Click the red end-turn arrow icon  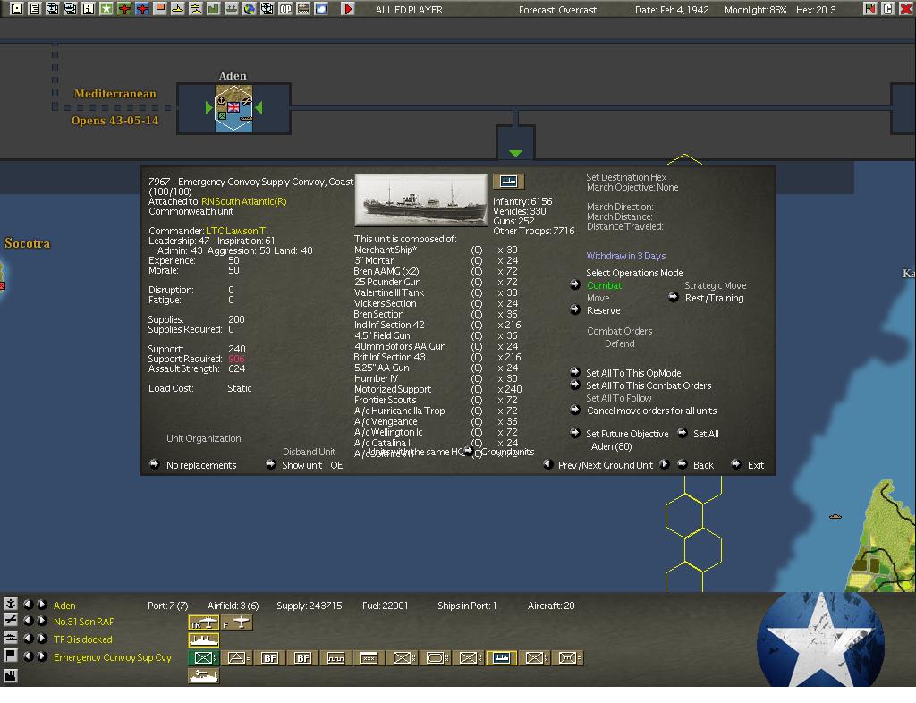(348, 9)
